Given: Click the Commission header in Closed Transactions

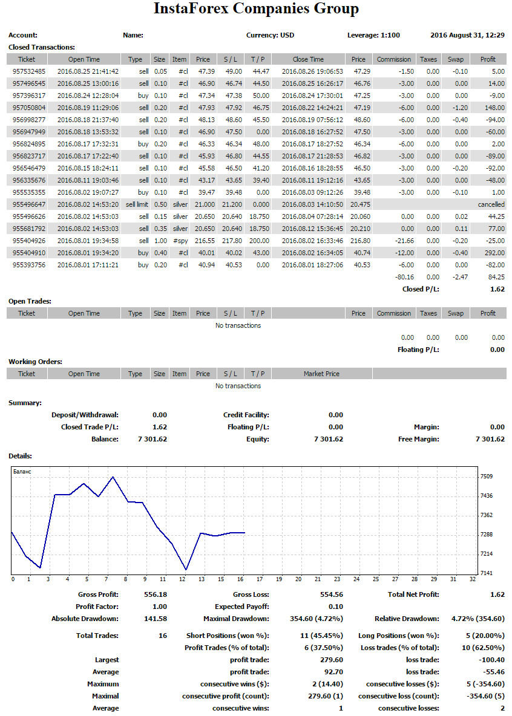Looking at the screenshot, I should click(x=393, y=59).
